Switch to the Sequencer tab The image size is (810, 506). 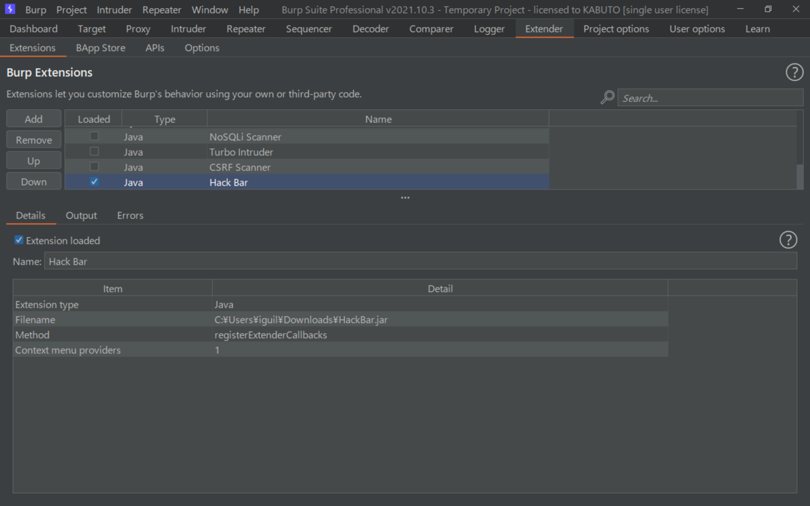click(309, 29)
